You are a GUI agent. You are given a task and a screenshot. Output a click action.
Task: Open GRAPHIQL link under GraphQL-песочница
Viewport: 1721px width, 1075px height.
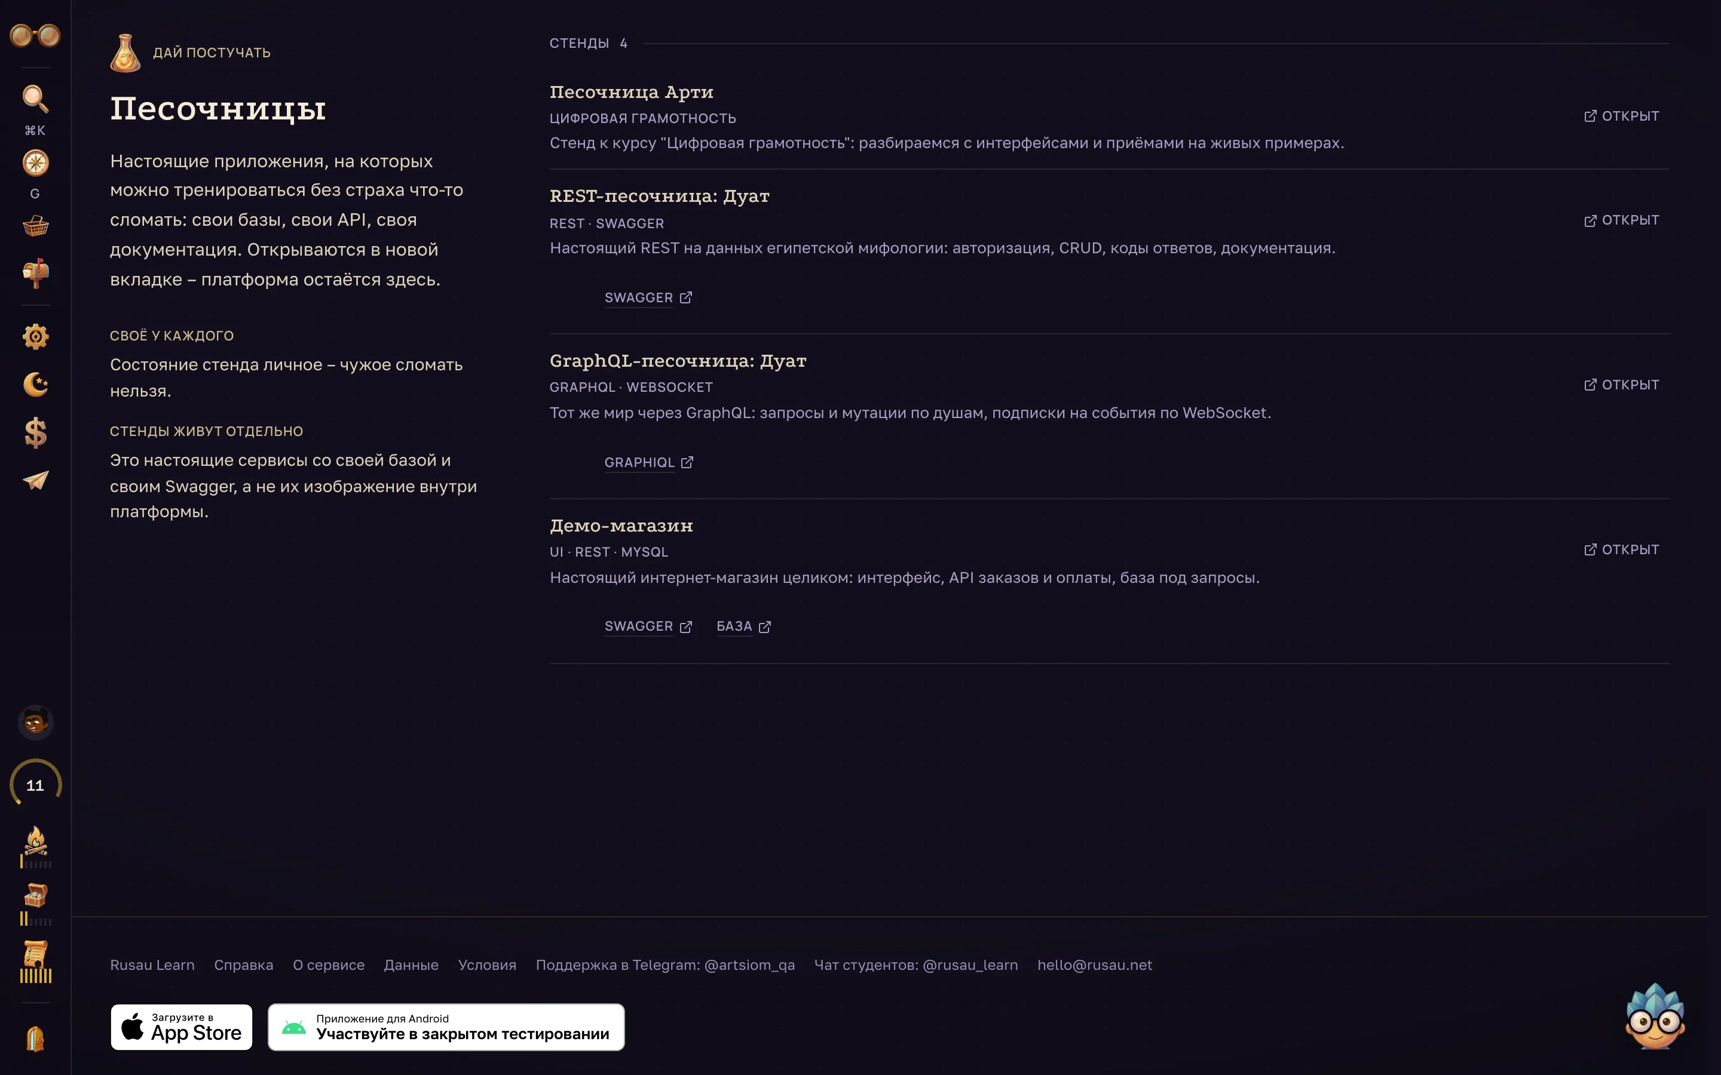tap(648, 463)
